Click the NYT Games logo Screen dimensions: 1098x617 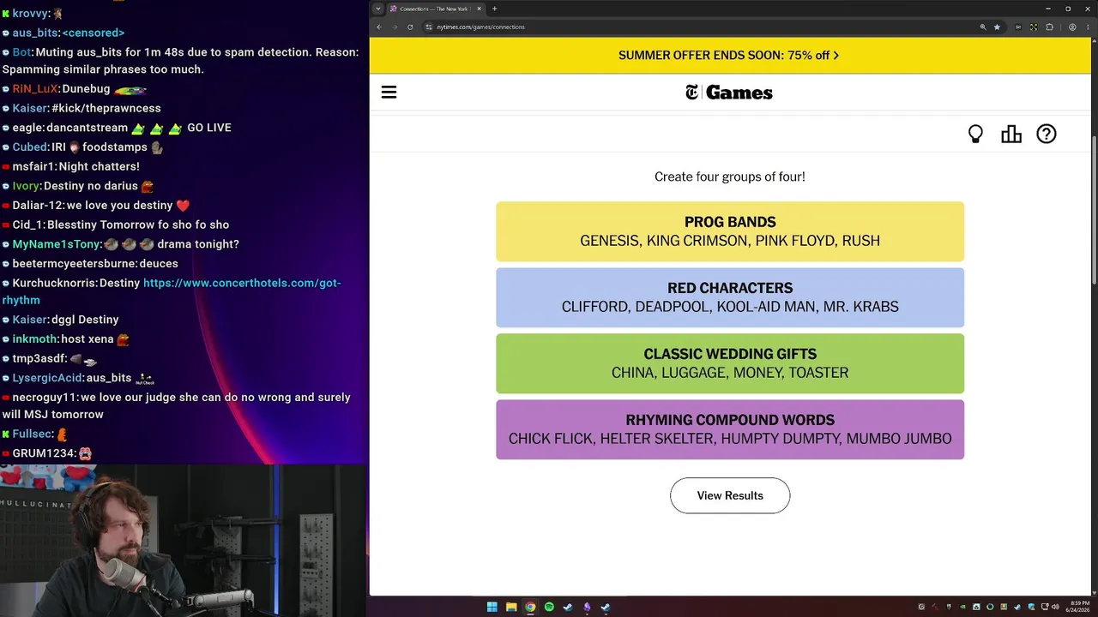729,93
